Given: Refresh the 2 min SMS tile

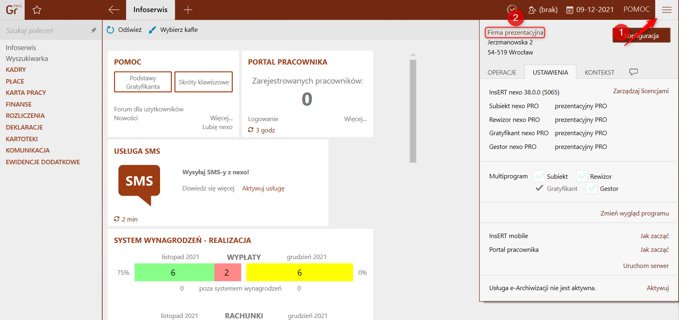Looking at the screenshot, I should [x=117, y=219].
